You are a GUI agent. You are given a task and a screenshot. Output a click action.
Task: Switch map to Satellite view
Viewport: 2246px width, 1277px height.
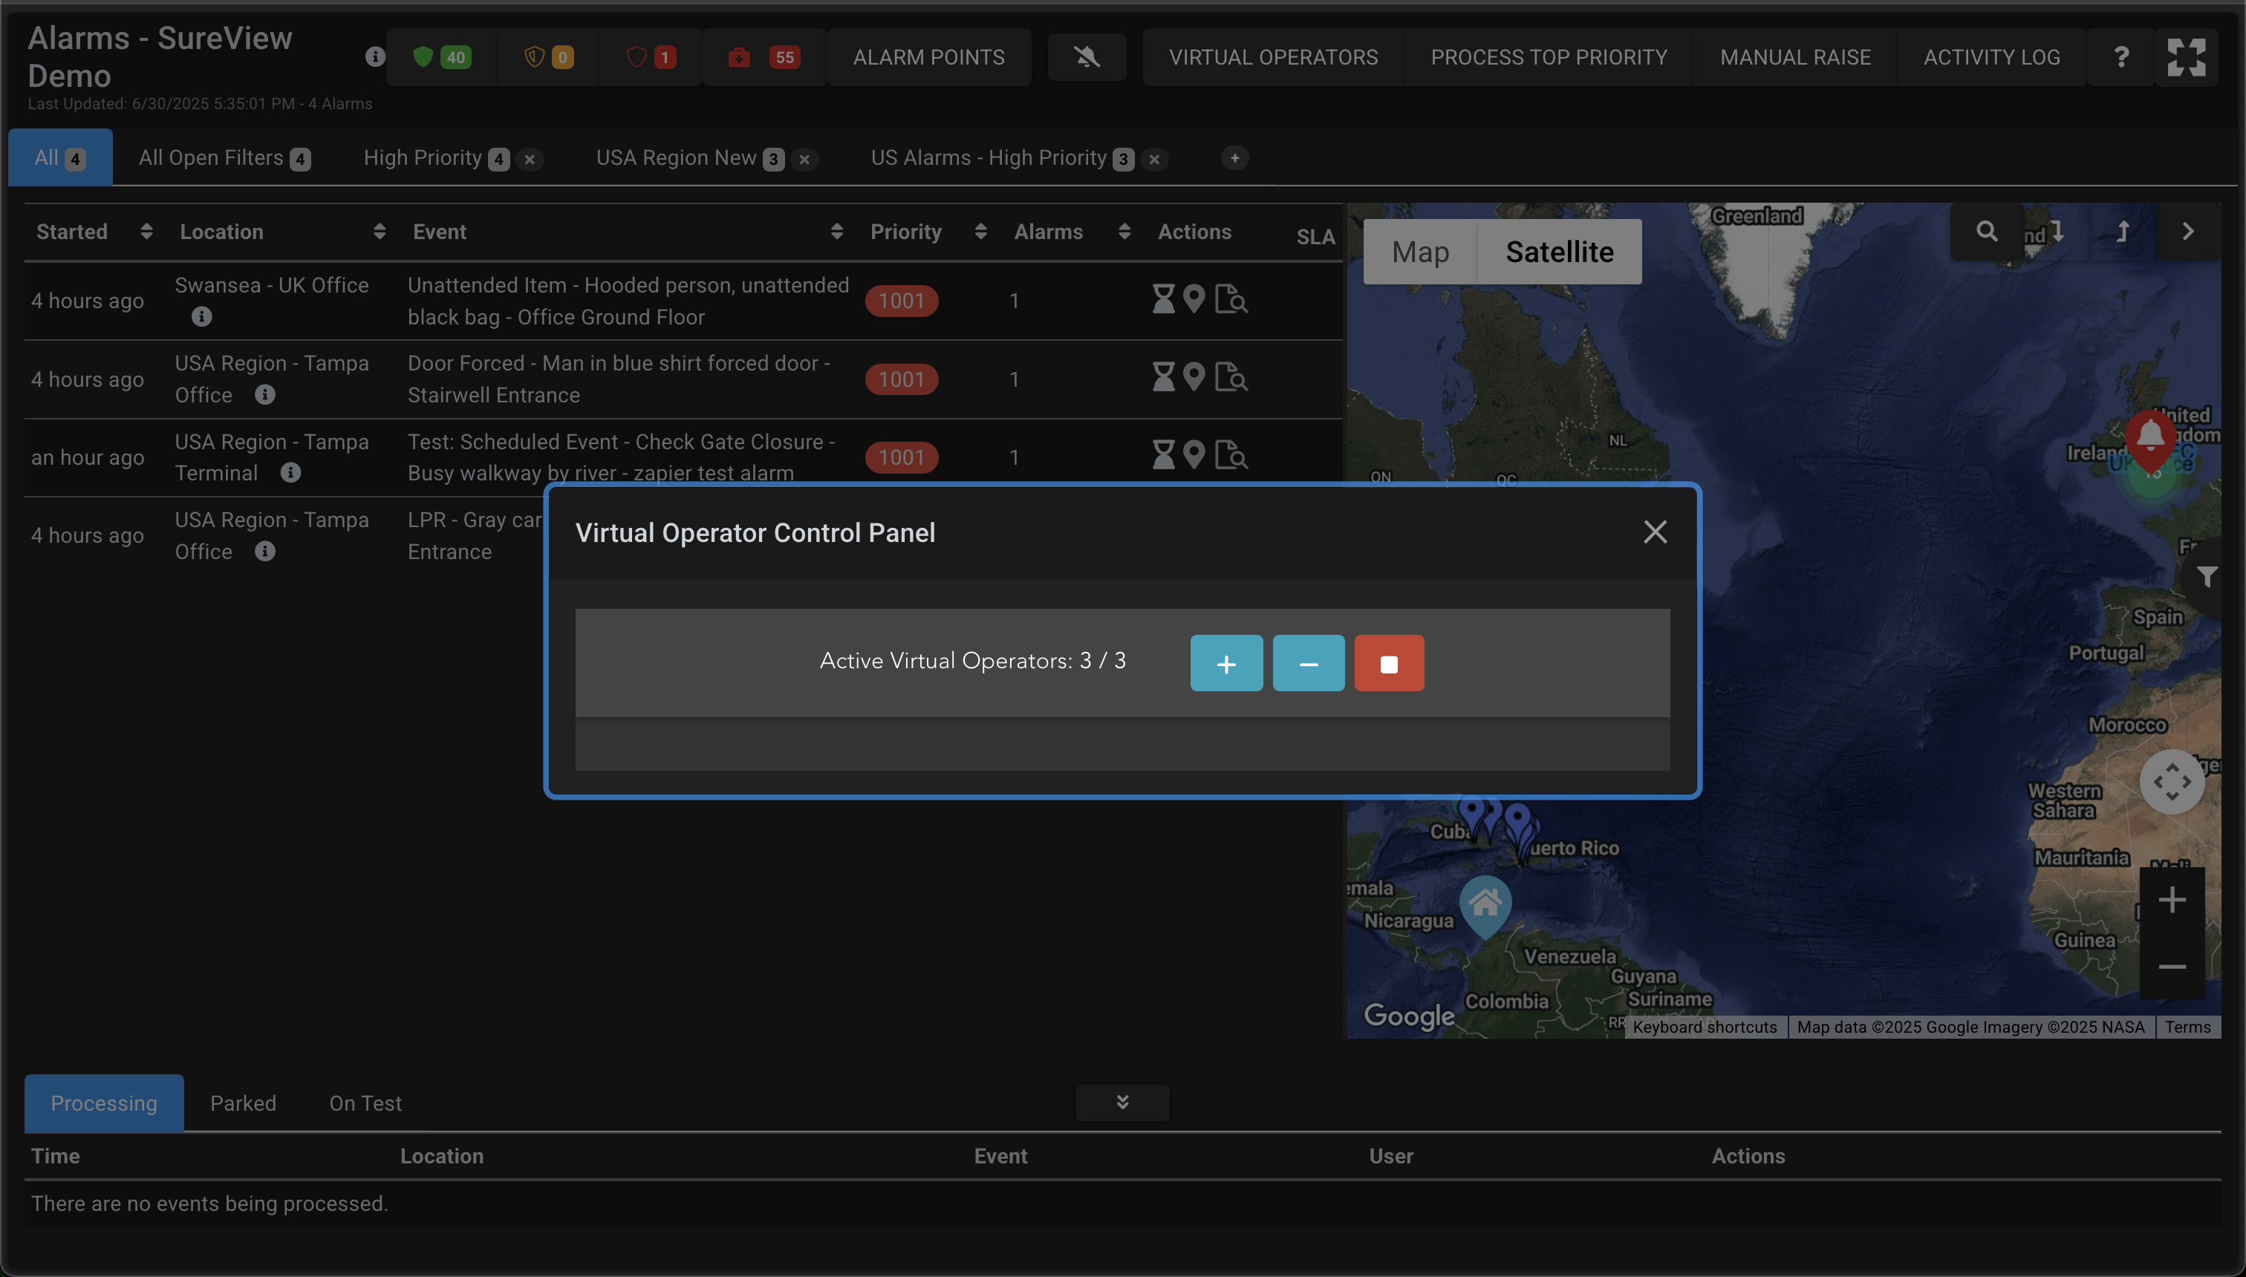click(x=1560, y=252)
